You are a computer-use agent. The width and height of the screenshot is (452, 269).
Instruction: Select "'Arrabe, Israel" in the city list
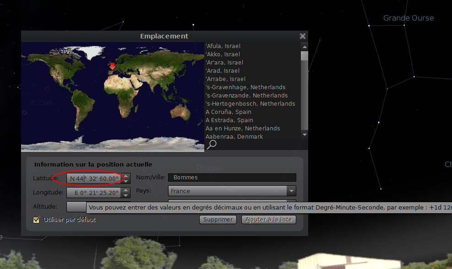[225, 79]
